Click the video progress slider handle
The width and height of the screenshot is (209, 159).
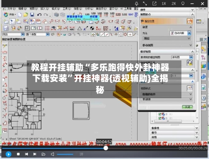[106, 148]
